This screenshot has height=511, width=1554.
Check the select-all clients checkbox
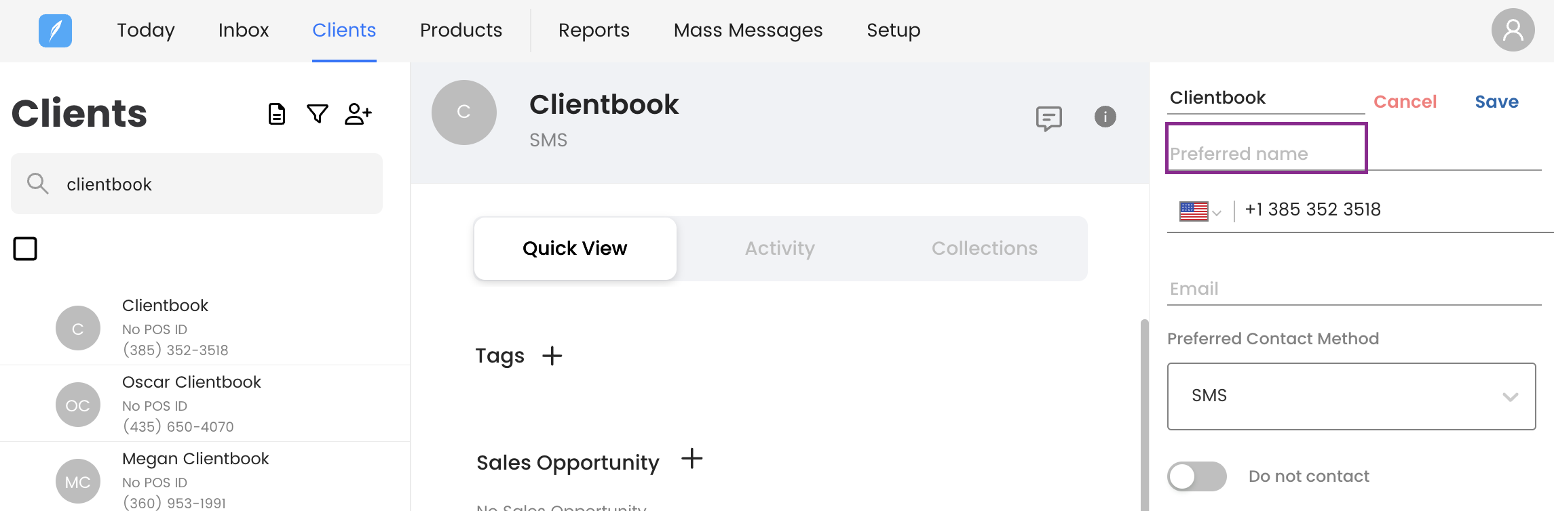[25, 249]
